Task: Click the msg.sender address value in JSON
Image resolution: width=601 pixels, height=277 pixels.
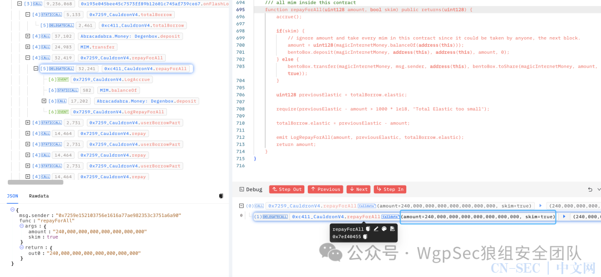Action: (x=119, y=215)
